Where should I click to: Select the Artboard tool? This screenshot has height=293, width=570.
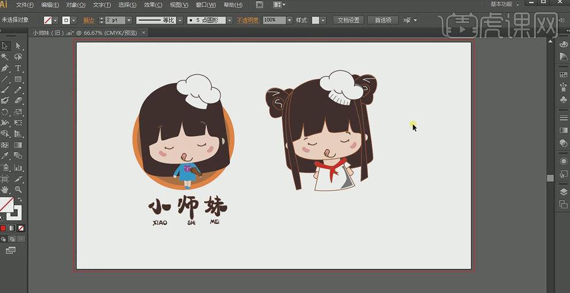click(5, 179)
